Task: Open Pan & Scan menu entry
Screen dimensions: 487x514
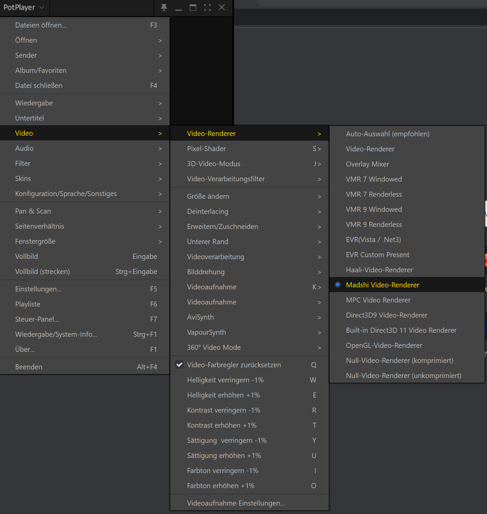Action: coord(85,211)
